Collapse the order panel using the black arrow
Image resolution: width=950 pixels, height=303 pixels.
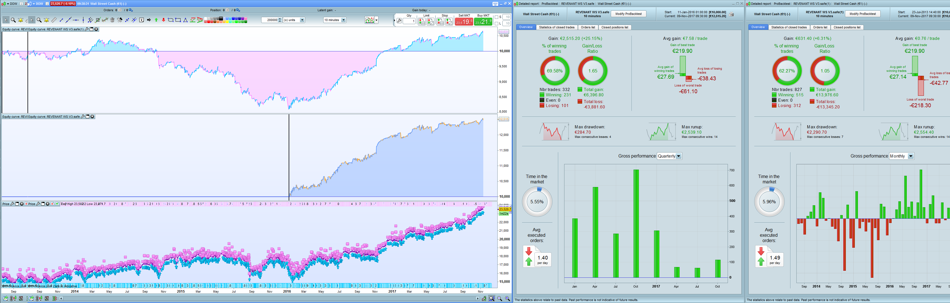(394, 20)
